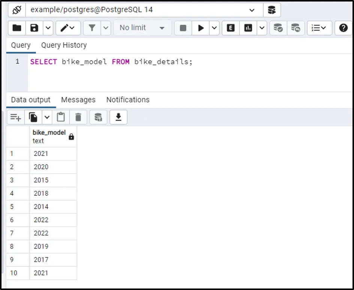This screenshot has height=290, width=354.
Task: Click the Commit transaction icon
Action: pos(278,28)
